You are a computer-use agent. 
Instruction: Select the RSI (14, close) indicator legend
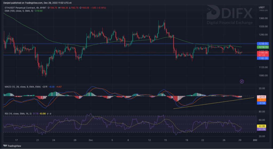(x=17, y=114)
